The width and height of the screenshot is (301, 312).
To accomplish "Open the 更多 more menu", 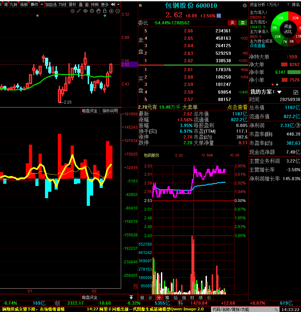I will (x=105, y=4).
